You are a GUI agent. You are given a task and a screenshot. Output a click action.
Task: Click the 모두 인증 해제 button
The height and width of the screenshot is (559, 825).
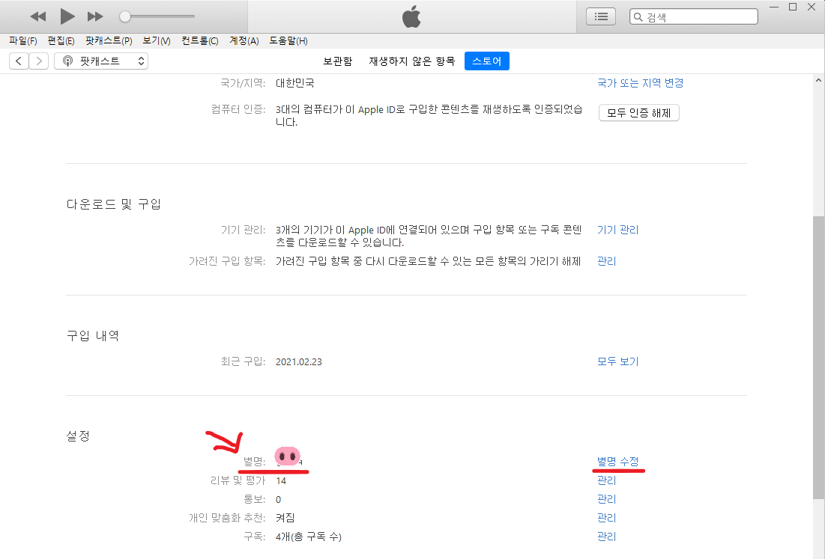click(638, 113)
